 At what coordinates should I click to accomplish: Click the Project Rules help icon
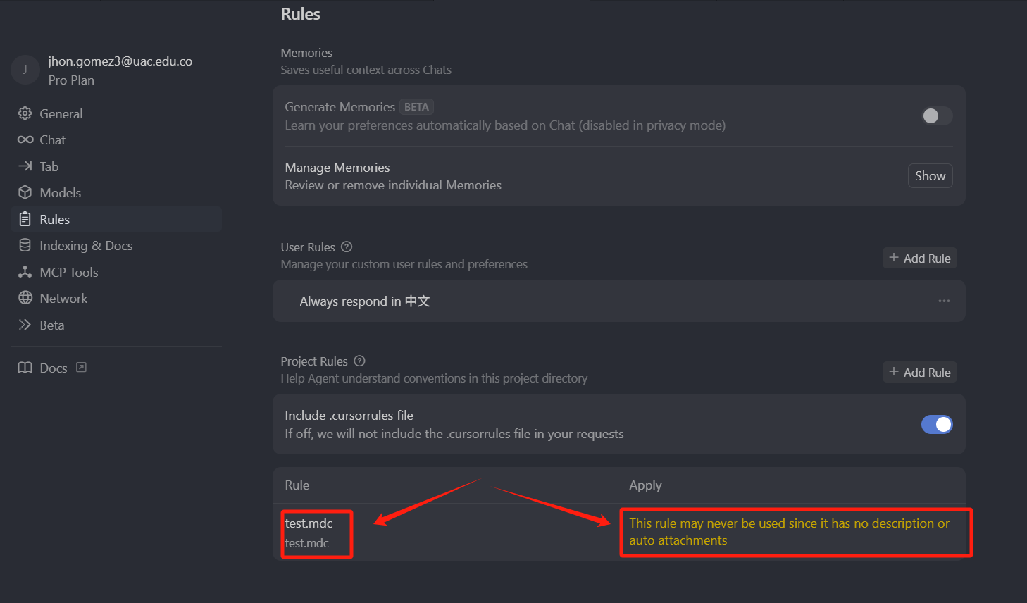coord(359,361)
